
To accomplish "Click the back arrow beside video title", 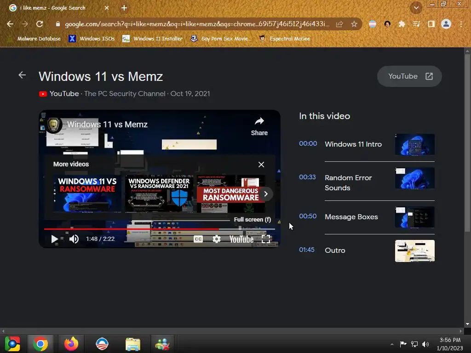I will (x=22, y=75).
